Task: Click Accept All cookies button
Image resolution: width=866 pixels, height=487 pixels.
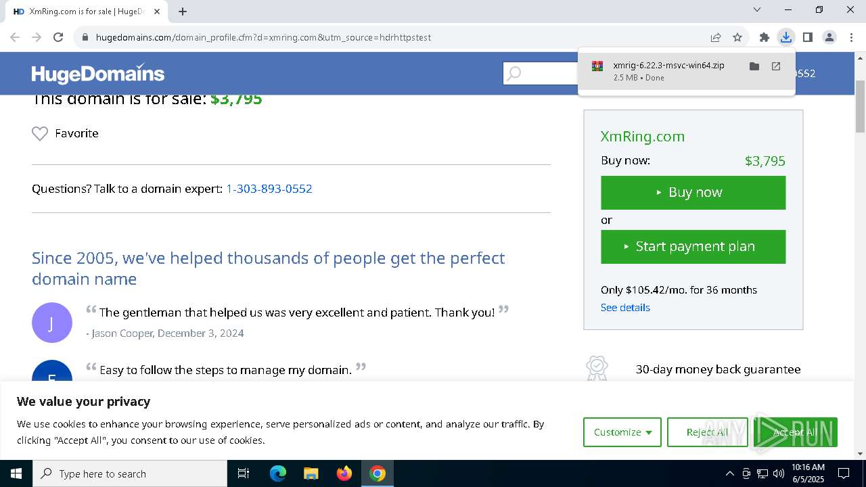Action: tap(795, 432)
